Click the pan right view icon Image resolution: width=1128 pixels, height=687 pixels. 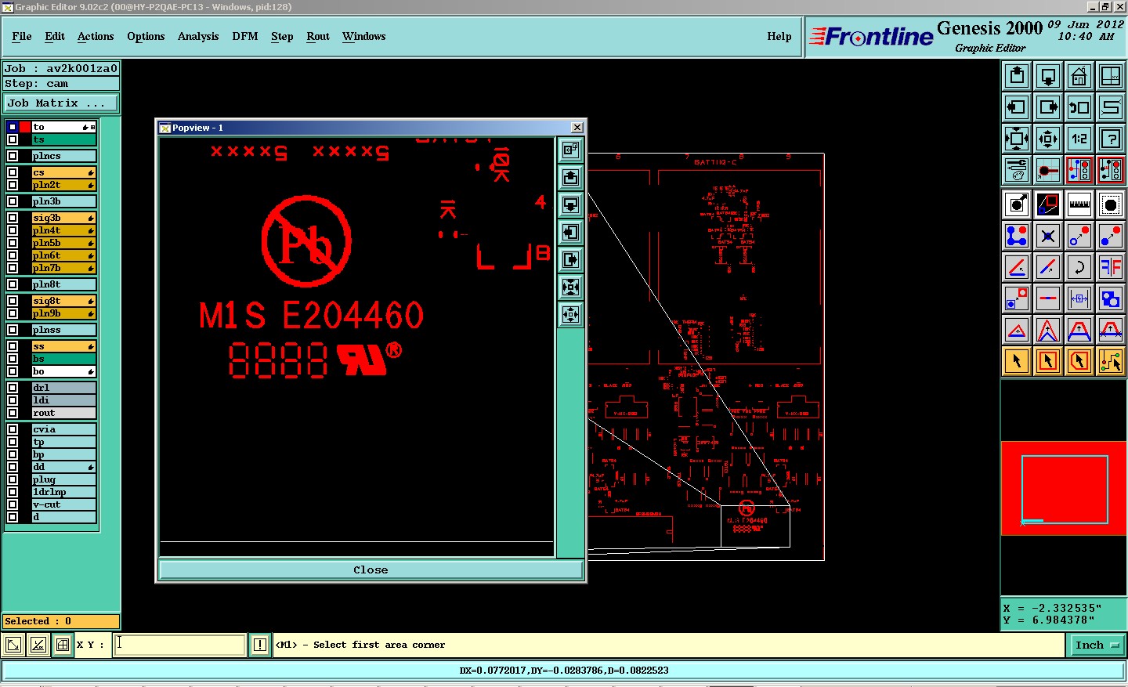click(1048, 107)
